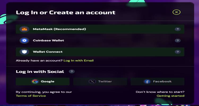Viewport: 199px width, 106px height.
Task: Click the Wallet Connect shield icon
Action: click(x=24, y=52)
